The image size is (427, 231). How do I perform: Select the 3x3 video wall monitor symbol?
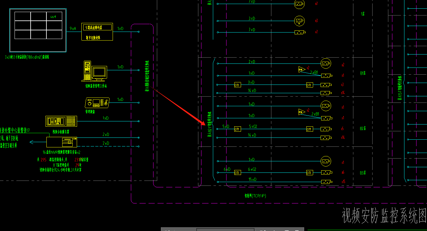click(x=38, y=30)
